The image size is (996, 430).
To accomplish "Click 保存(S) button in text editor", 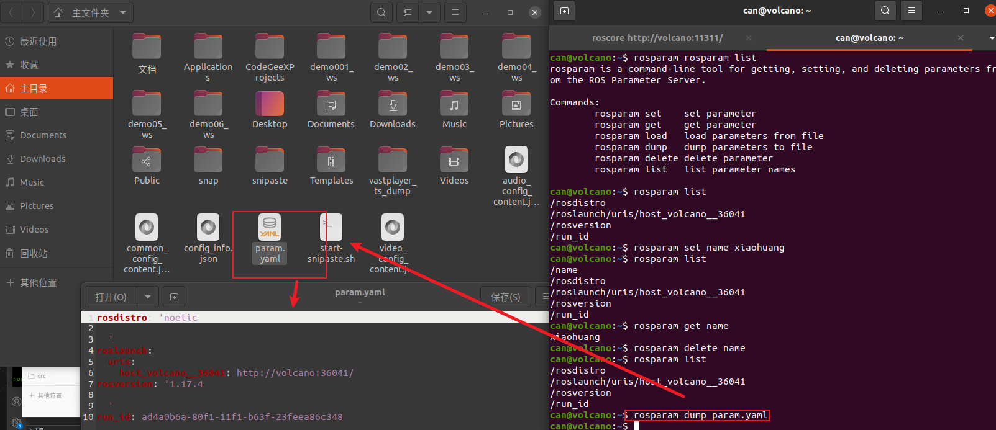I will [506, 297].
